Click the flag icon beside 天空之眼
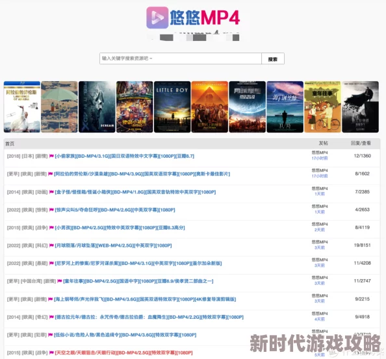Image resolution: width=386 pixels, height=359 pixels. 51,353
